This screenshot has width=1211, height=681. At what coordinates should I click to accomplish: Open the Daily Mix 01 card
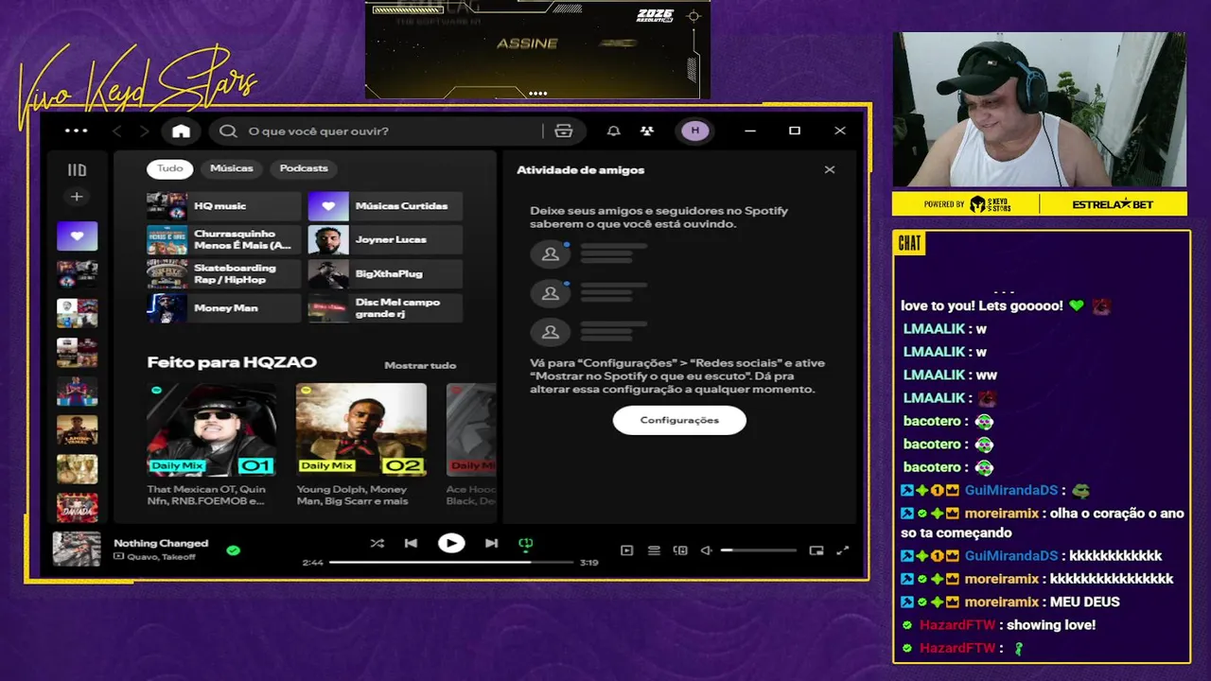pyautogui.click(x=212, y=444)
